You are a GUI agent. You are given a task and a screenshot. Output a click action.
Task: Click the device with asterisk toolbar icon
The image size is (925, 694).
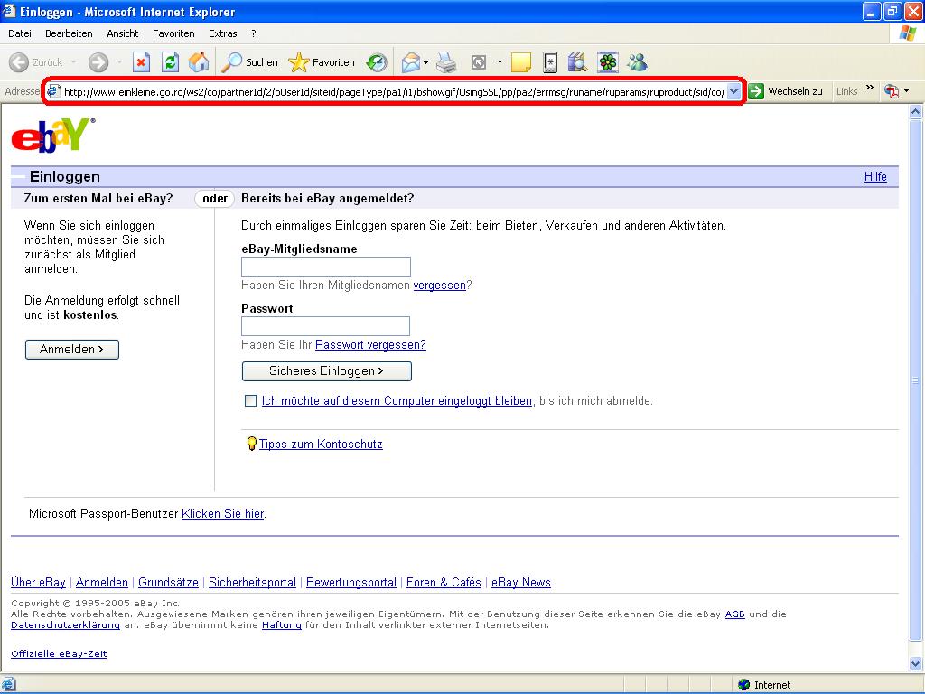[550, 62]
